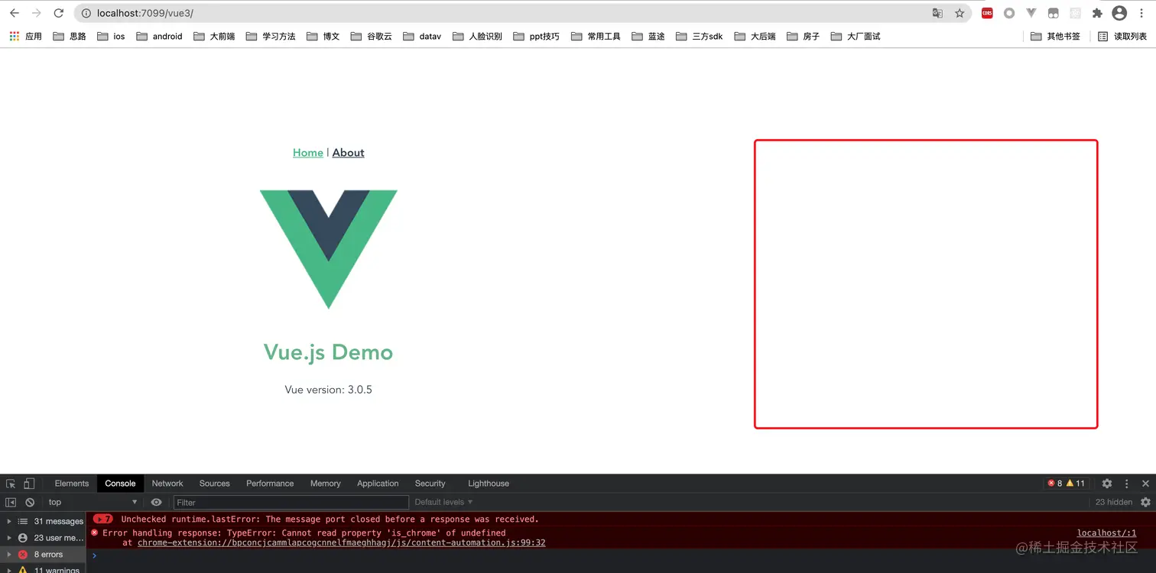Open the top JavaScript context dropdown
Image resolution: width=1156 pixels, height=573 pixels.
[x=93, y=502]
